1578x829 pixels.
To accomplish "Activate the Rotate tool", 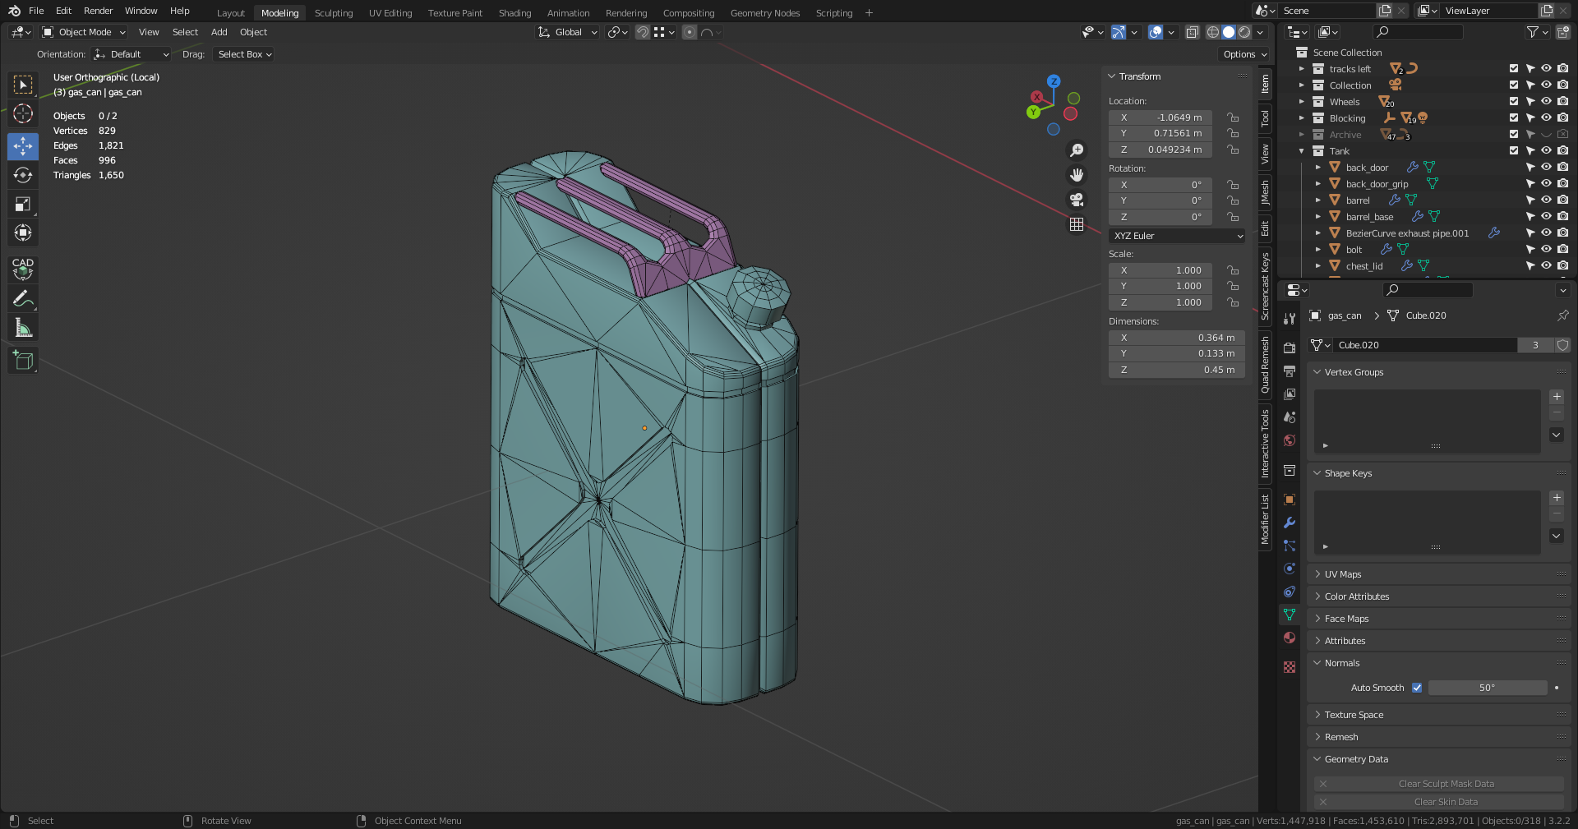I will click(x=23, y=175).
